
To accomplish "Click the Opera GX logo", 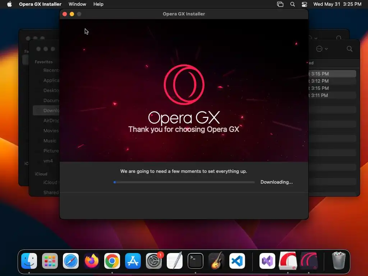I will pos(184,84).
